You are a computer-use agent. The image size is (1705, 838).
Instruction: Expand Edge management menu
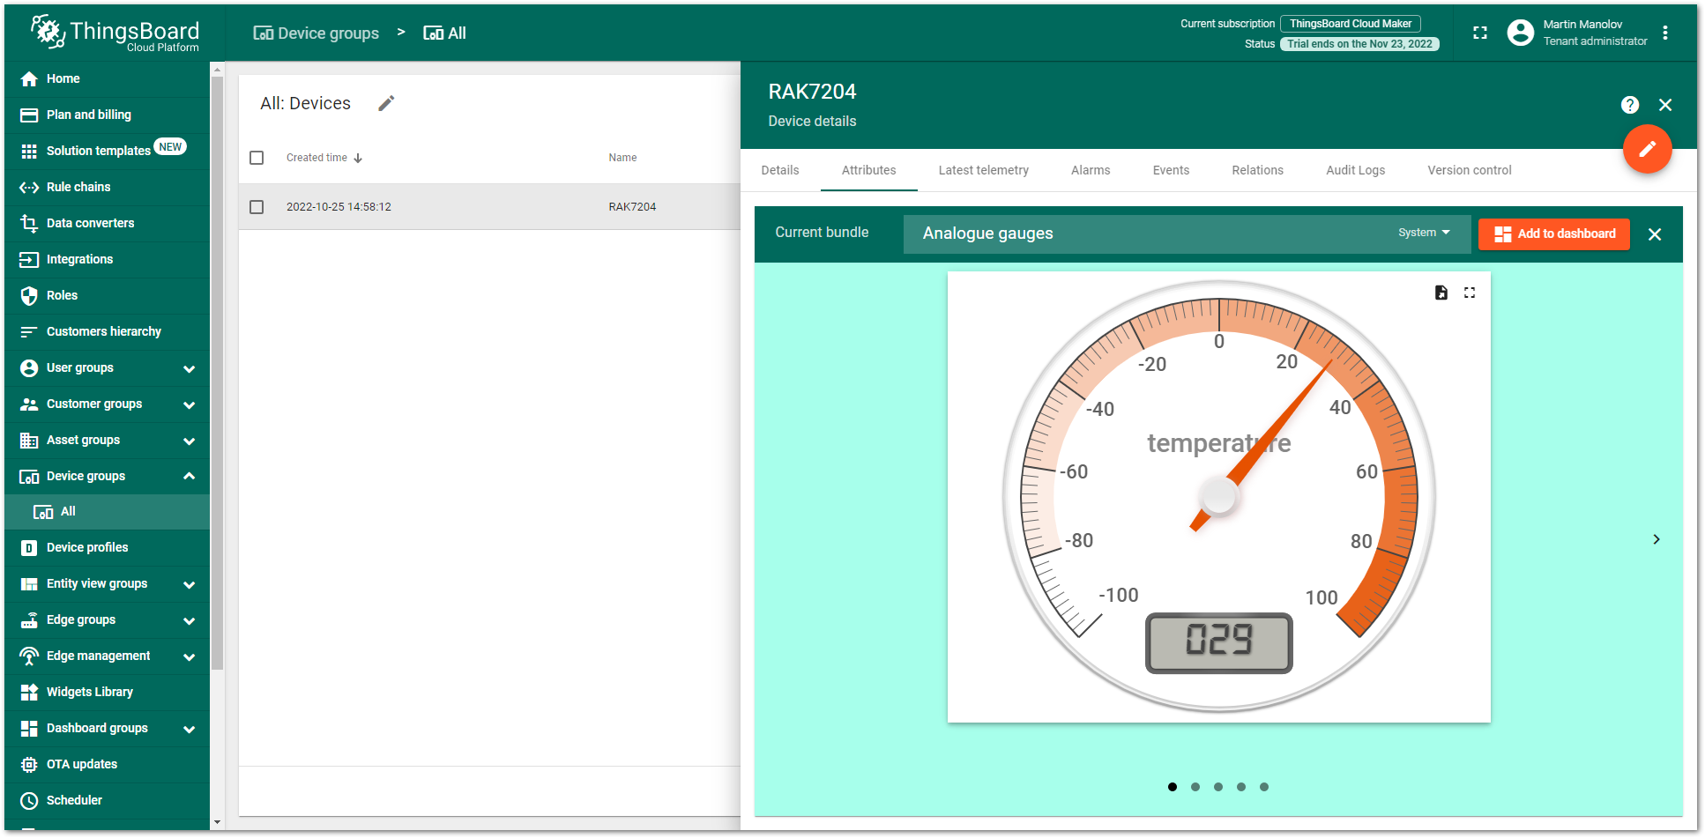click(x=189, y=656)
